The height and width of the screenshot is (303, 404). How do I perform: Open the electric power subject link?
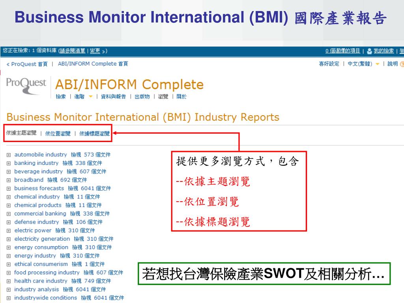click(33, 230)
